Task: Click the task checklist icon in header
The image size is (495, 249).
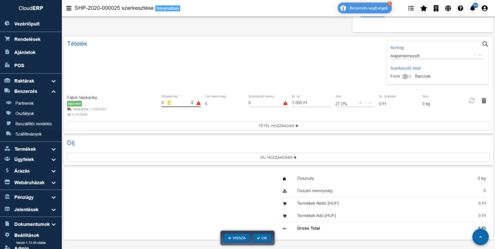Action: (x=411, y=8)
